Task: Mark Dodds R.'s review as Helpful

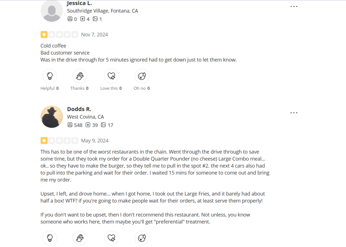Action: pyautogui.click(x=50, y=238)
